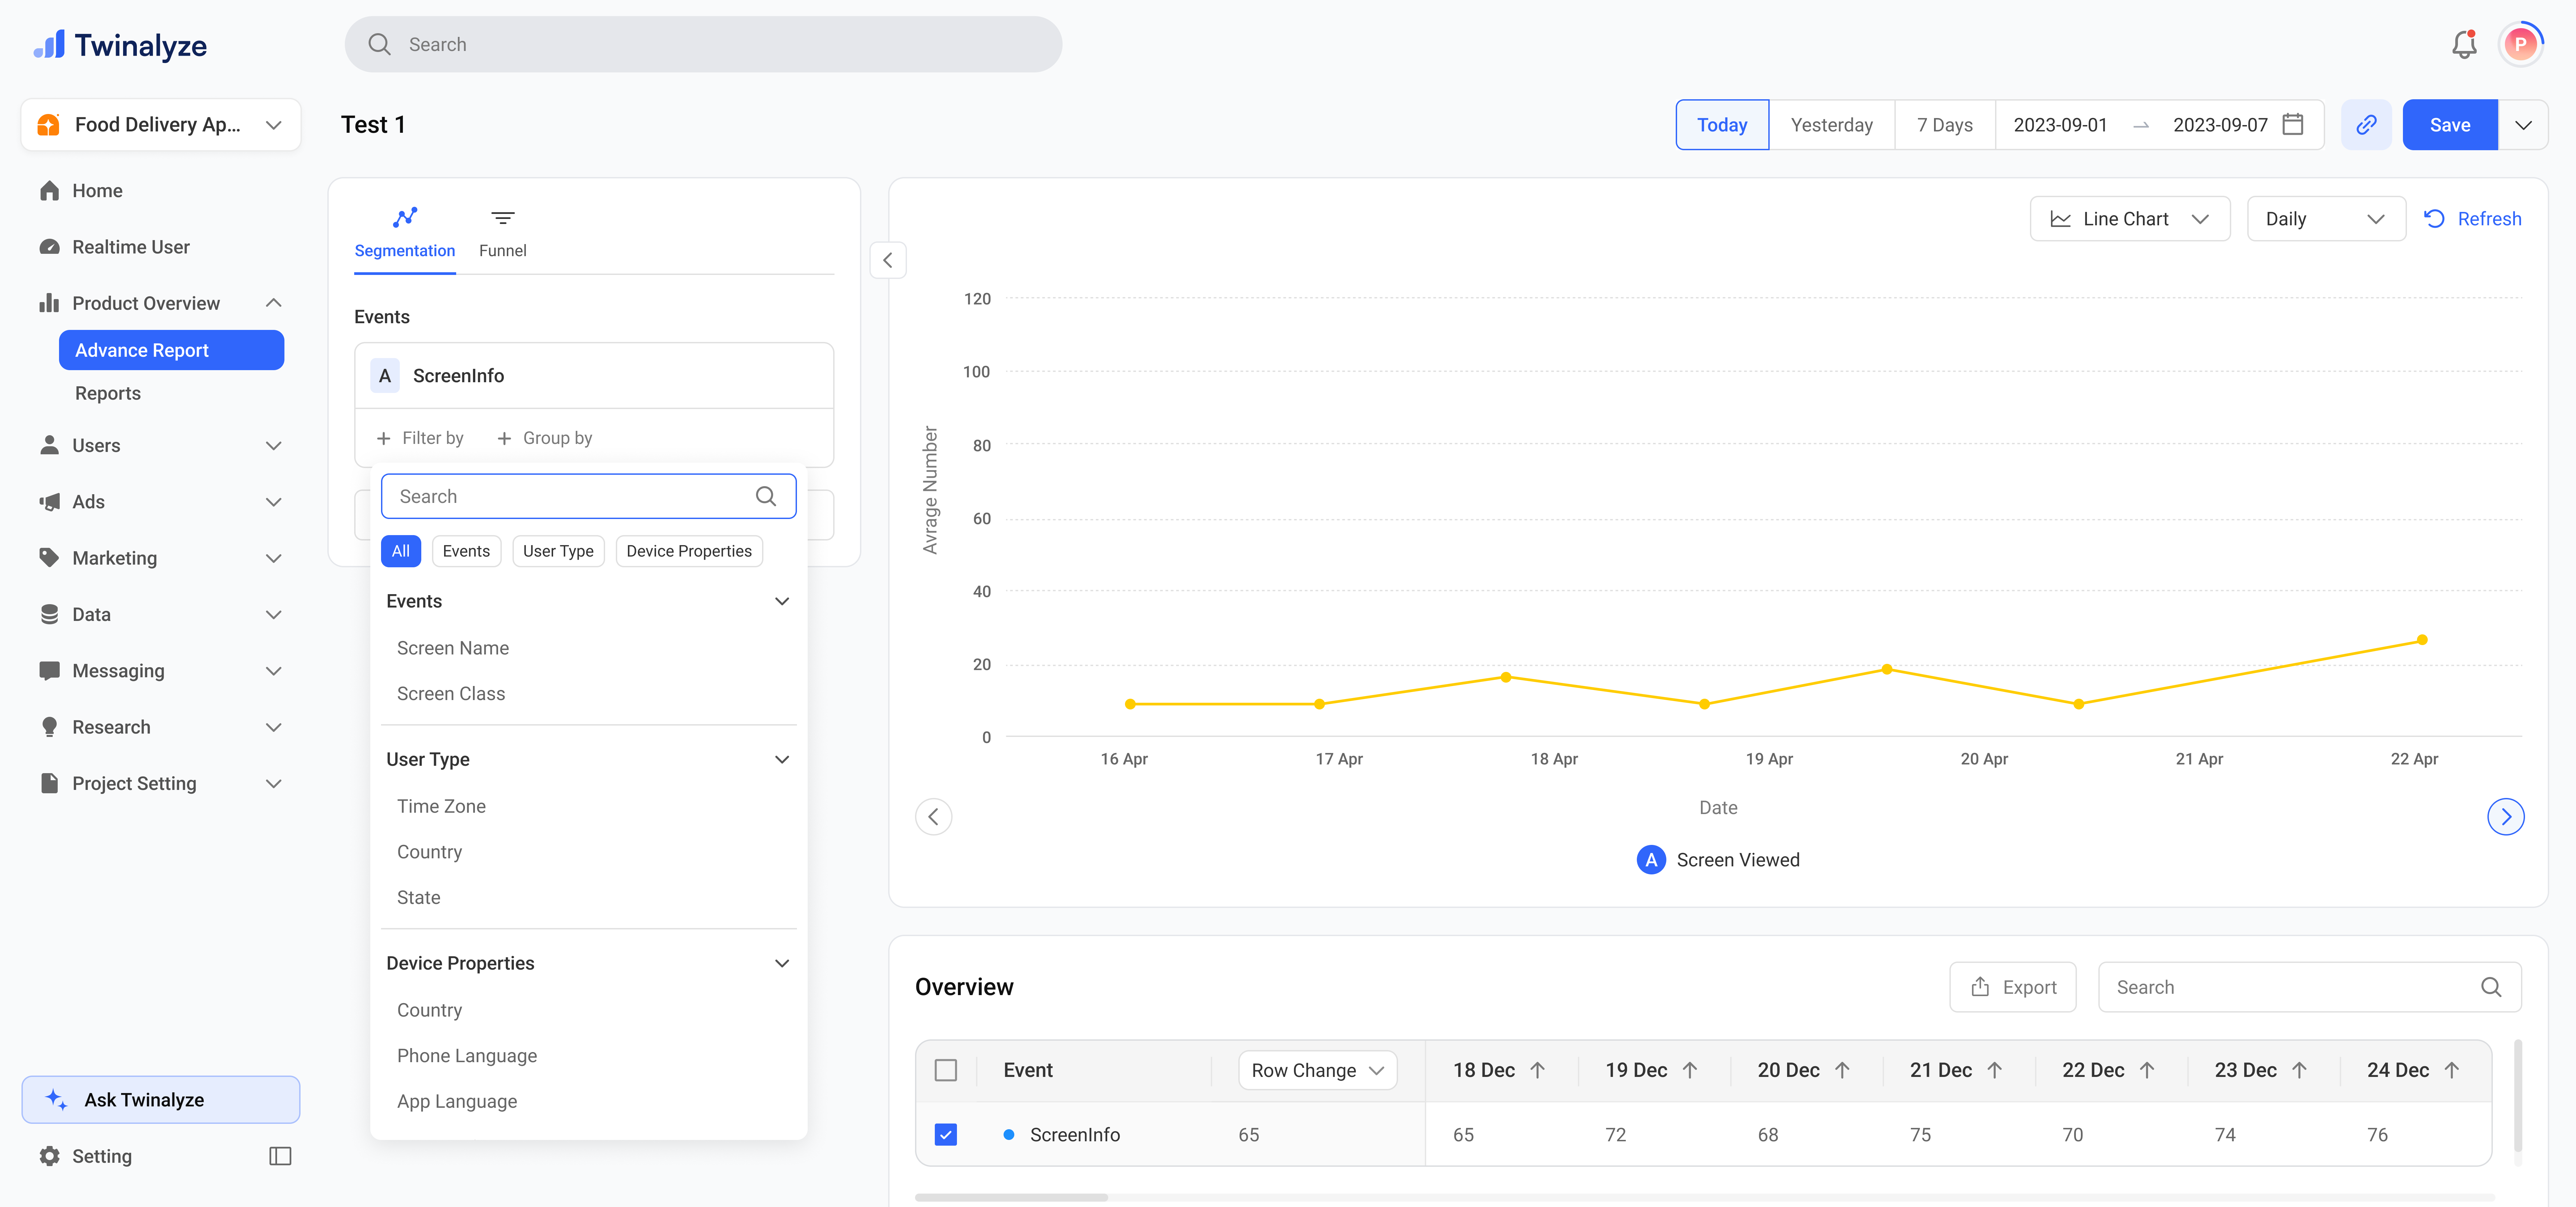Viewport: 2576px width, 1207px height.
Task: Sort the 18 Dec column arrow
Action: [1538, 1070]
